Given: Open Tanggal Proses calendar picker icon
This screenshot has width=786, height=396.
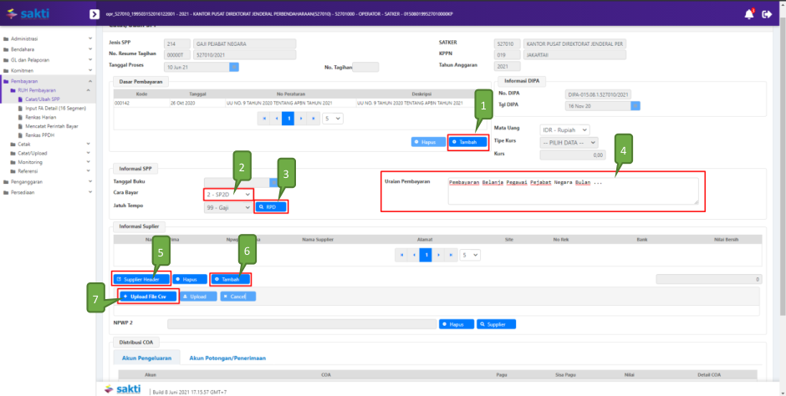Looking at the screenshot, I should [234, 67].
